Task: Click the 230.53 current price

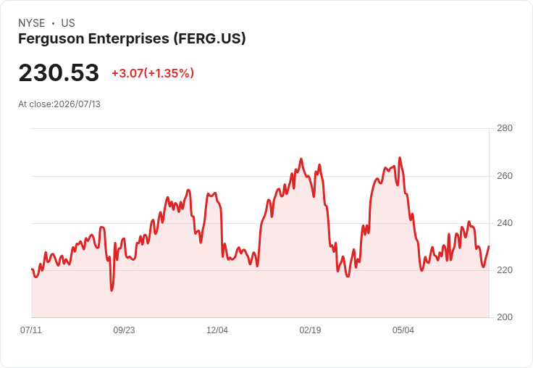Action: [59, 72]
